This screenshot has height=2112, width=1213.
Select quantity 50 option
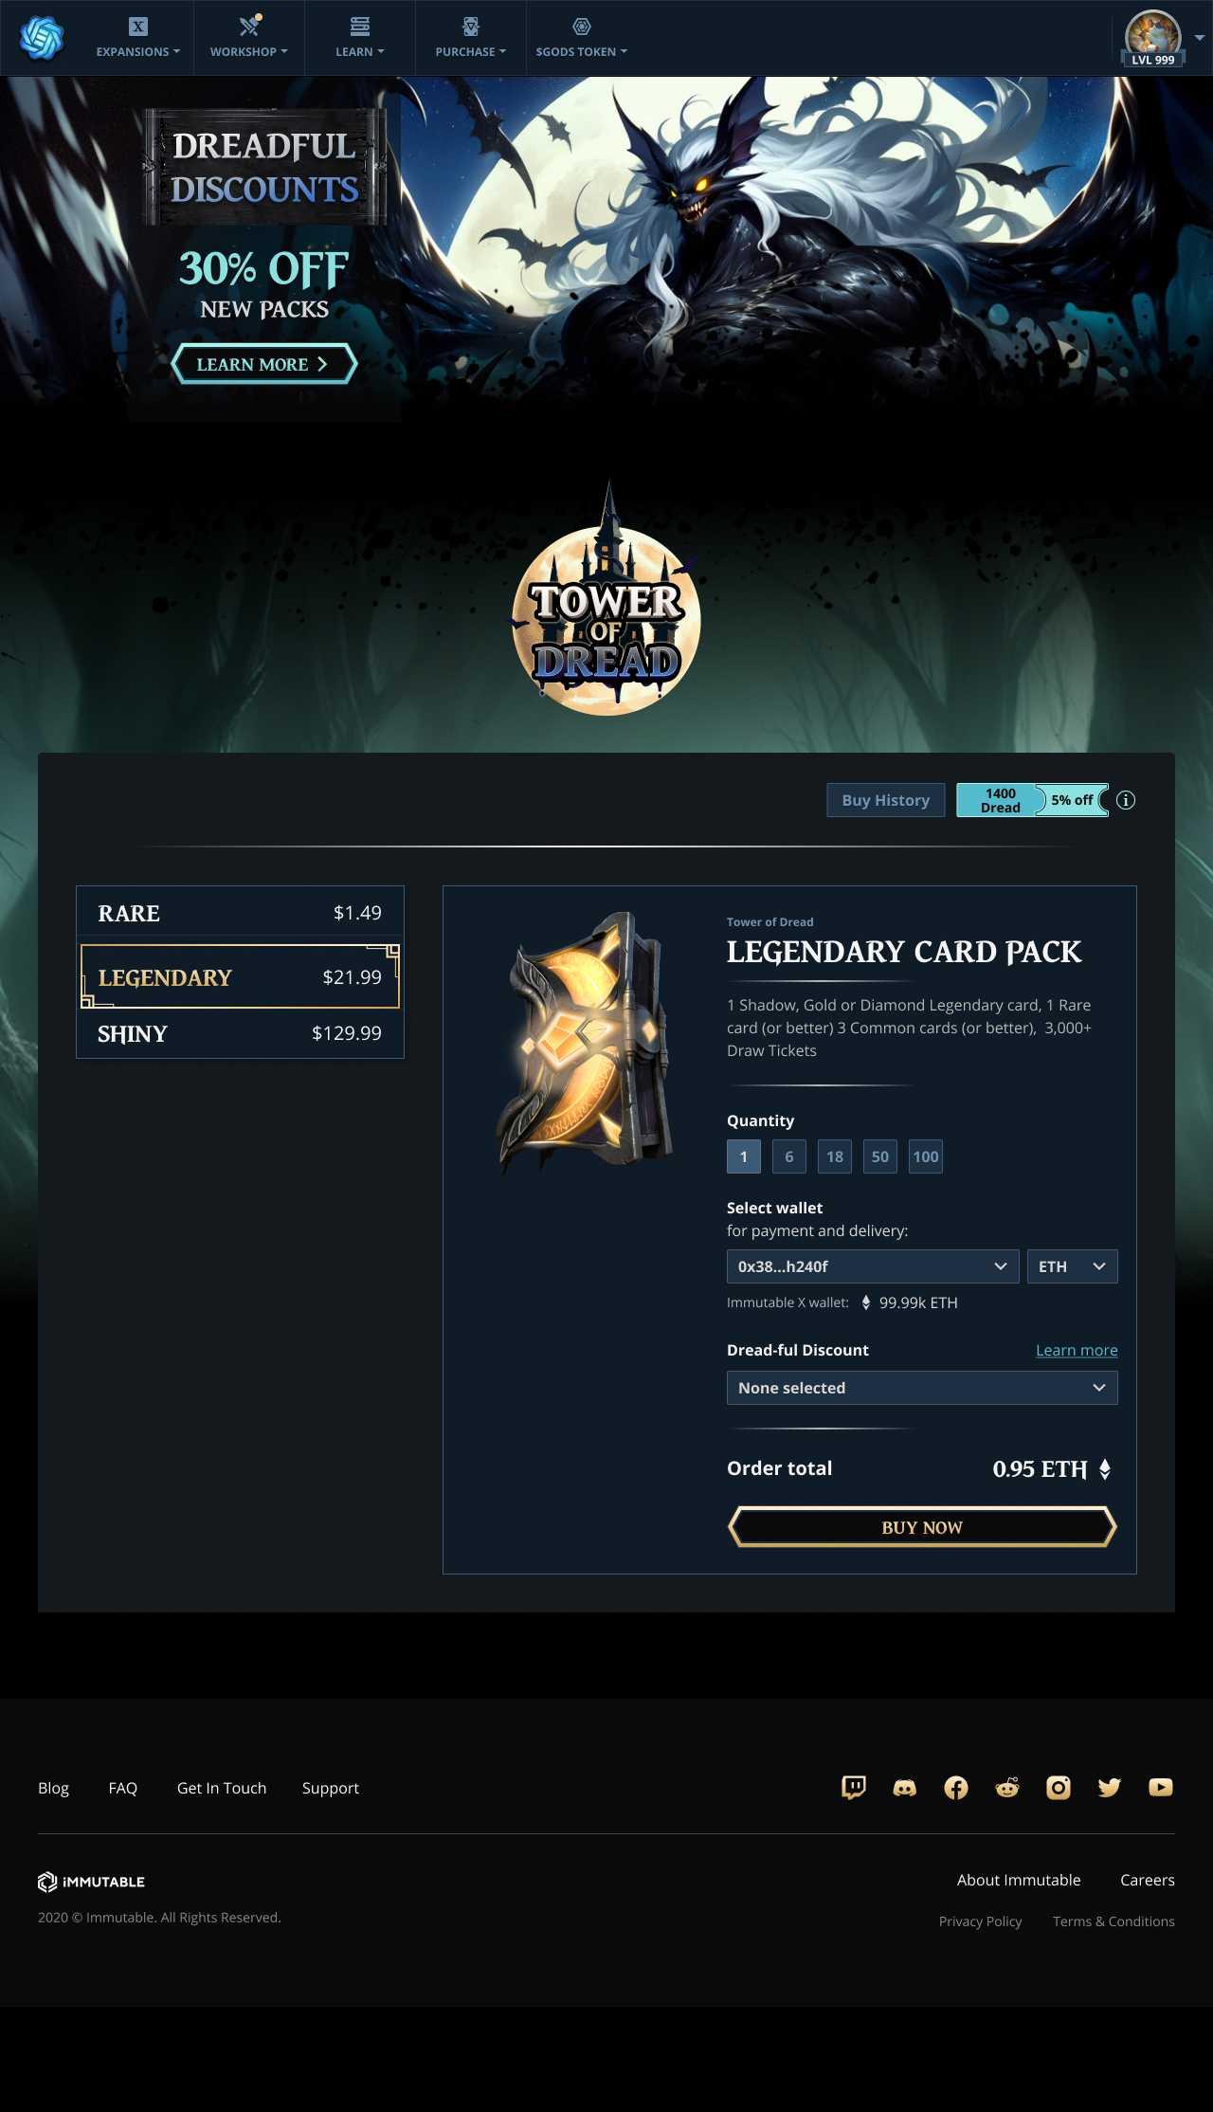[880, 1156]
